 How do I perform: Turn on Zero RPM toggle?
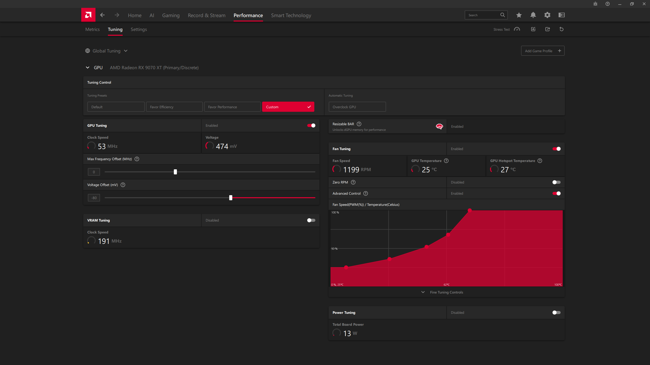[x=556, y=182]
